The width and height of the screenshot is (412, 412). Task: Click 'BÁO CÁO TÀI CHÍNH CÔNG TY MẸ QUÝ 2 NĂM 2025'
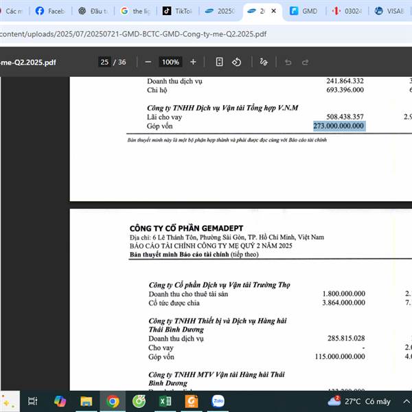pyautogui.click(x=211, y=246)
